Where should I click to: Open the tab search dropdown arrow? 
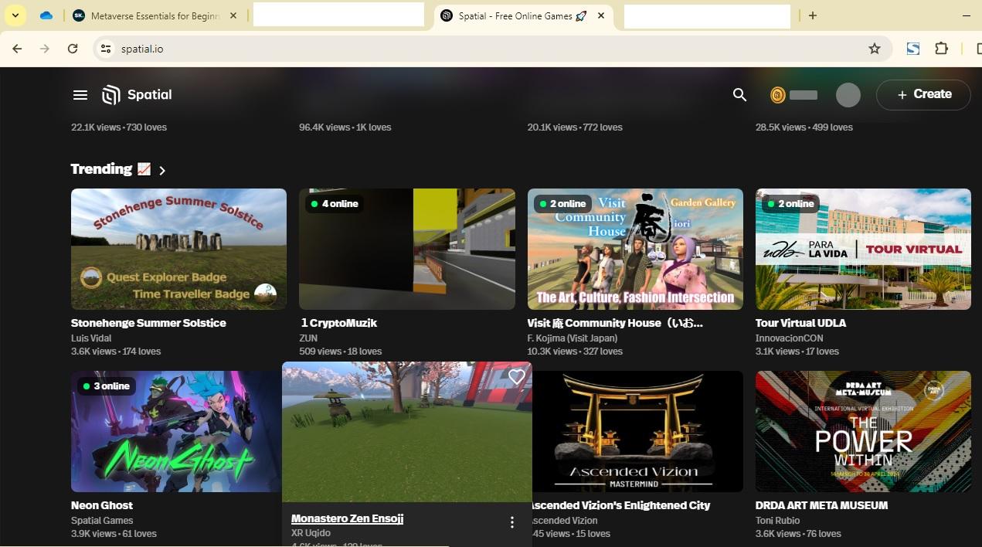(x=15, y=15)
